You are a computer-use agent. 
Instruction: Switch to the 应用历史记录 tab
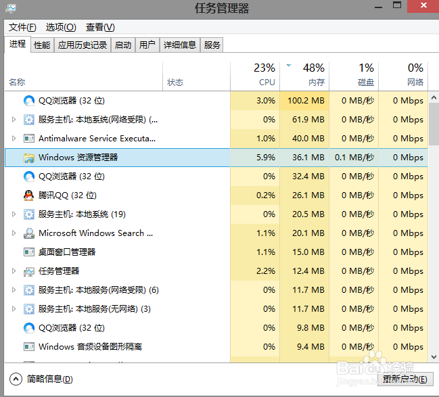83,45
